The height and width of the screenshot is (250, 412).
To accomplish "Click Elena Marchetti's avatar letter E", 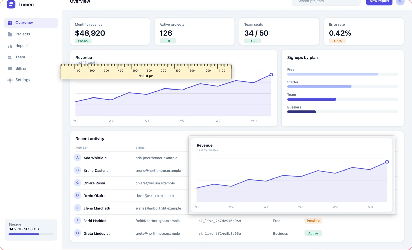I will [78, 208].
